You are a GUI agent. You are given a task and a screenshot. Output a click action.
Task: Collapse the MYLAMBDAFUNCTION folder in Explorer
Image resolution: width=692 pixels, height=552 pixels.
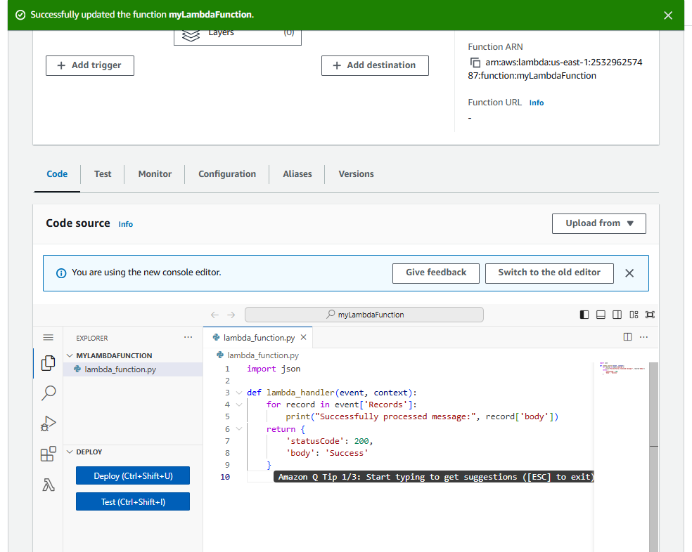[69, 355]
